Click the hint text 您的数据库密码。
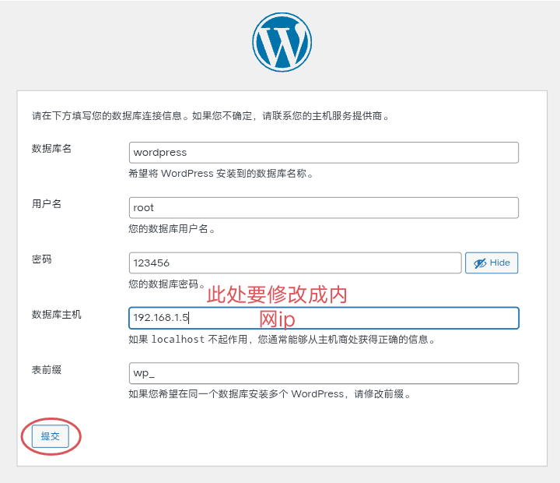 [166, 284]
